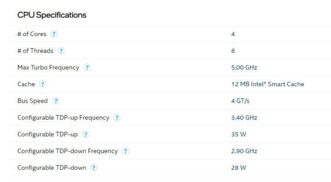Click the 35 W TDP-up value
Screen dimensions: 331x182
239,134
